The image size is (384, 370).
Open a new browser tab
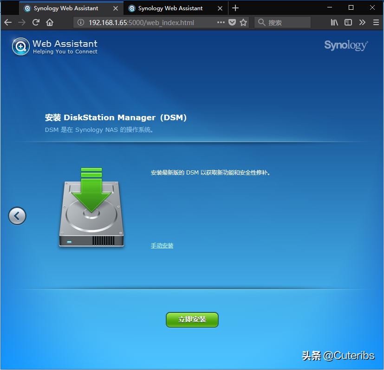tap(237, 8)
